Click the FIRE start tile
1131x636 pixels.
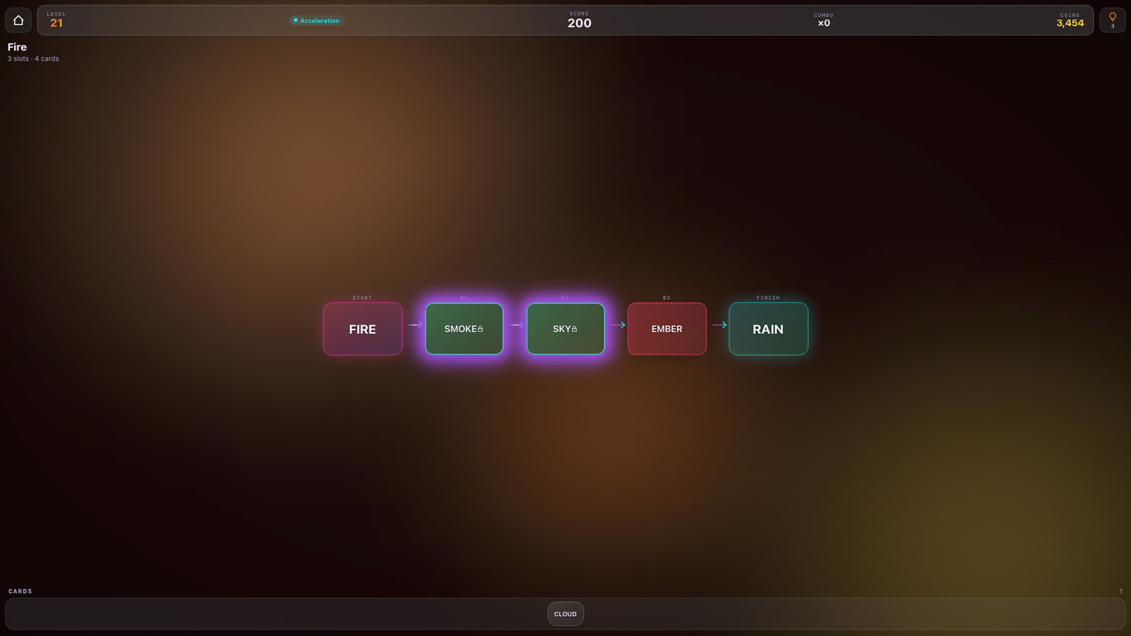point(362,329)
